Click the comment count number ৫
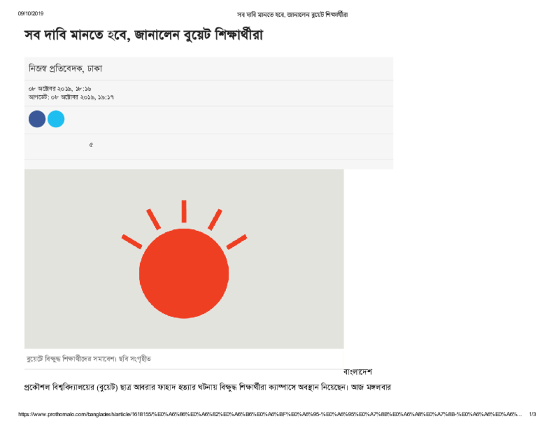The width and height of the screenshot is (554, 428). click(x=91, y=144)
